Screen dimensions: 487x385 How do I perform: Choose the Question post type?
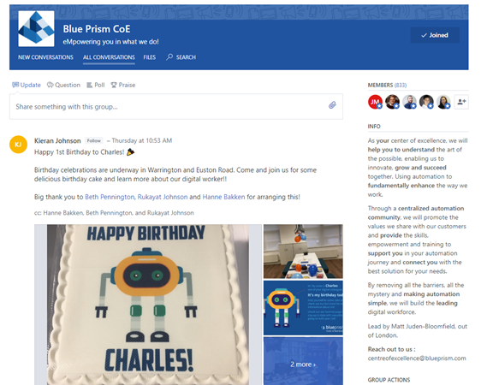pos(63,85)
